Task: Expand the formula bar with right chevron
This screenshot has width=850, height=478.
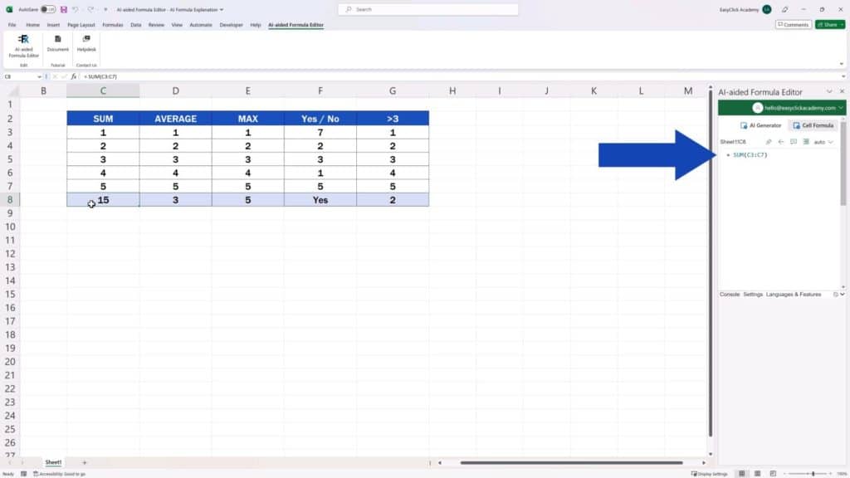Action: click(x=843, y=76)
